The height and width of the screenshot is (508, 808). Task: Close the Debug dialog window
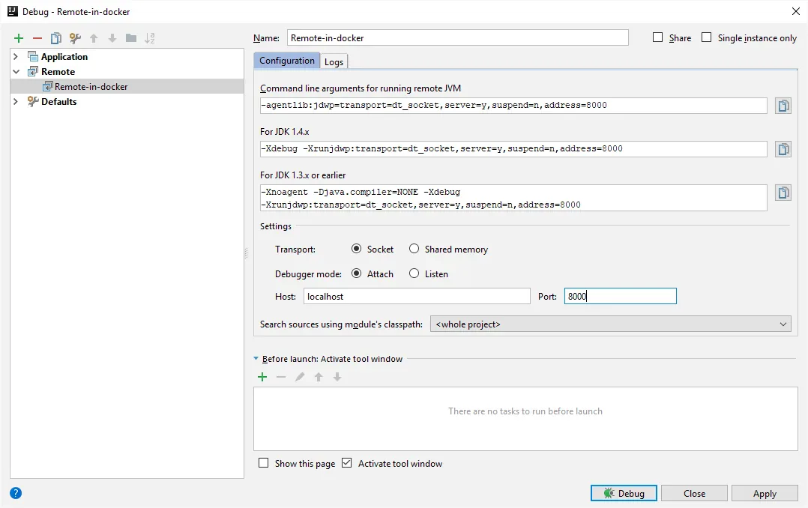coord(796,11)
